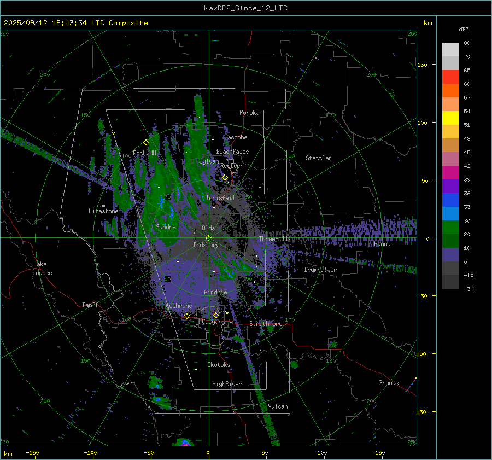Click the HighRiver label
The height and width of the screenshot is (460, 492).
click(x=227, y=385)
